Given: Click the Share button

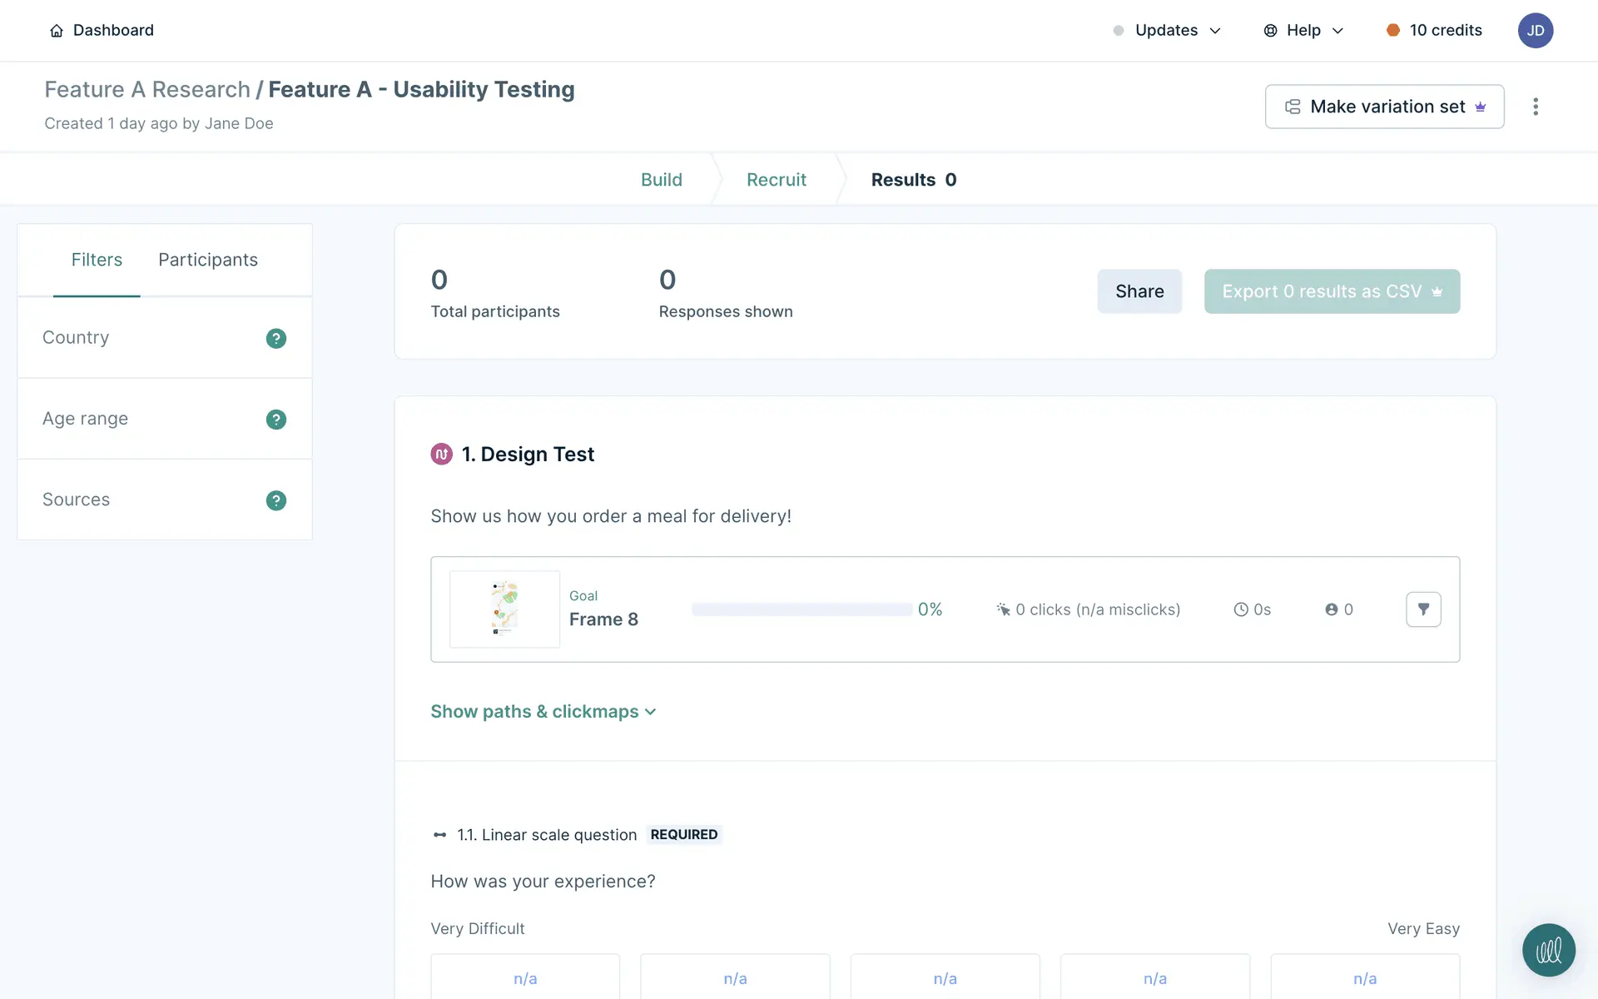Looking at the screenshot, I should 1139,291.
